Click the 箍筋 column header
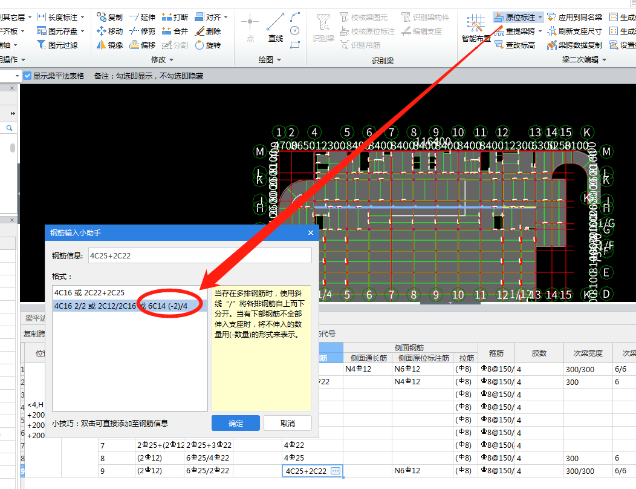This screenshot has height=489, width=636. [x=496, y=353]
